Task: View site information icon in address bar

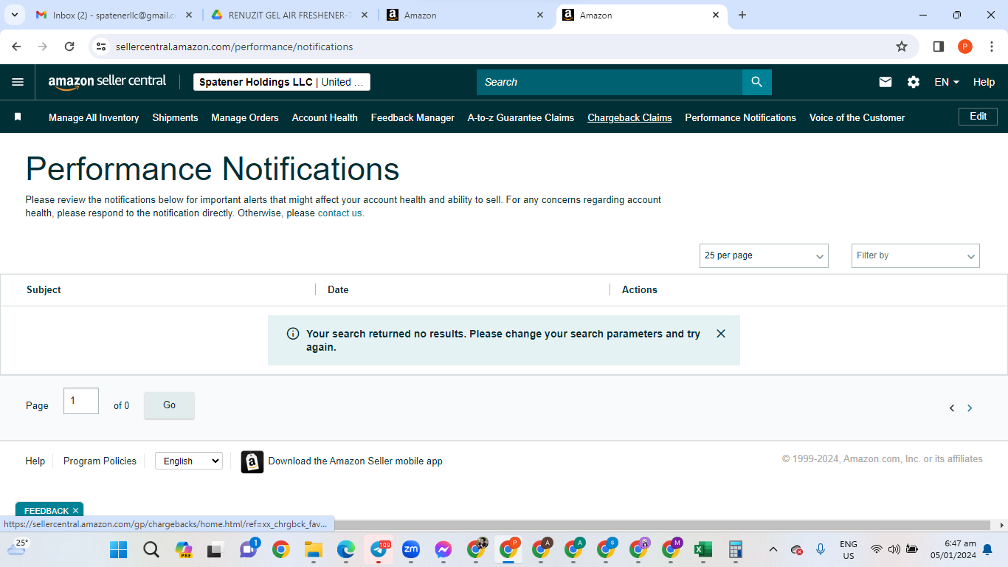Action: (x=101, y=47)
